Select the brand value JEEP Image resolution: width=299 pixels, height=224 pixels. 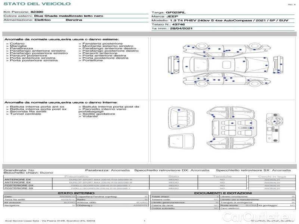coord(172,16)
